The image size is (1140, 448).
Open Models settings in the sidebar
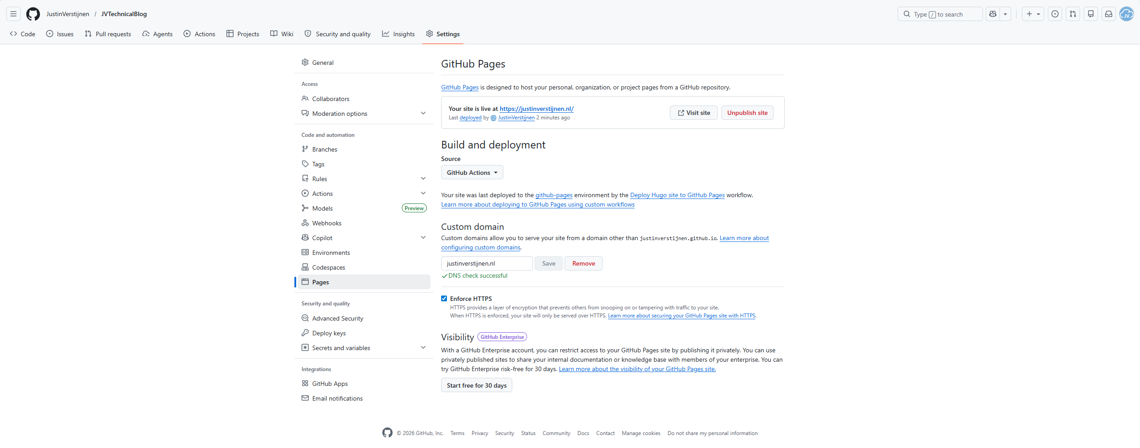[364, 208]
